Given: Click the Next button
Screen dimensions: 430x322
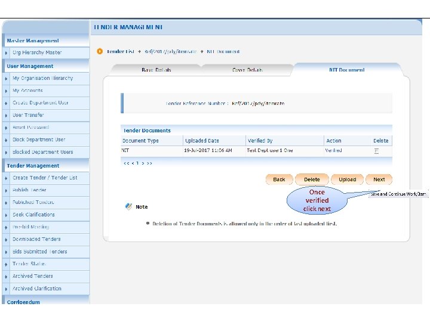Looking at the screenshot, I should 379,179.
